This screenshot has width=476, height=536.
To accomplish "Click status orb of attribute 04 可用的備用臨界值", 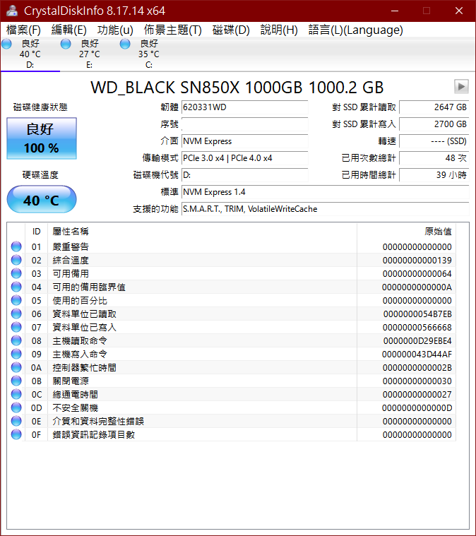I will 16,287.
